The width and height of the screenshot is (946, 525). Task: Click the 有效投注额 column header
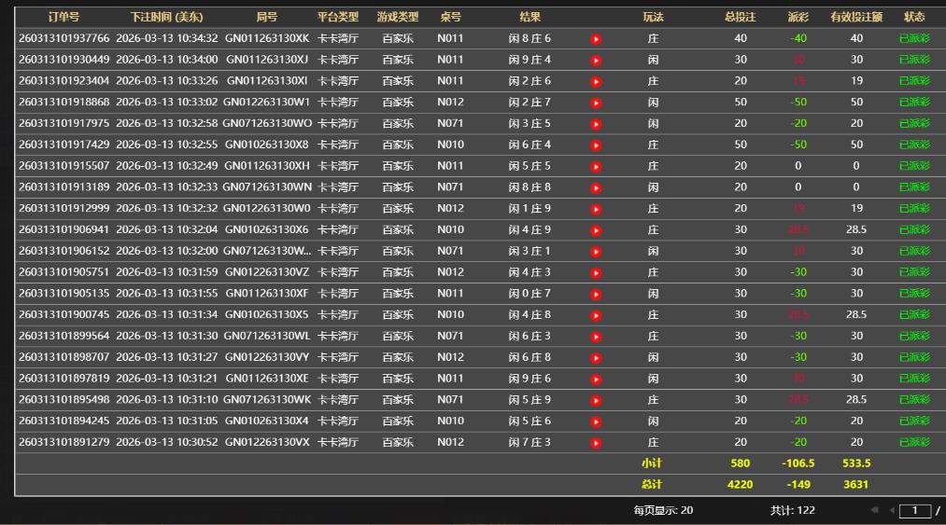tap(856, 17)
